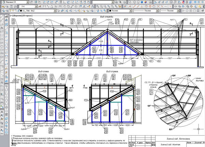Click the Diameter dimension tool
This screenshot has height=147, width=205.
click(x=69, y=6)
